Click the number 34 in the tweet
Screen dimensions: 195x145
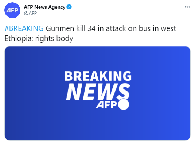92,28
